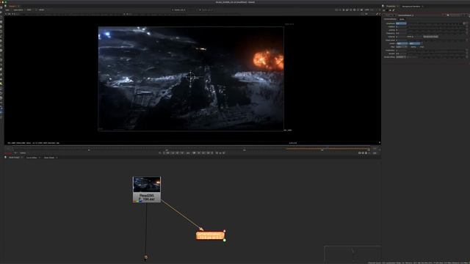This screenshot has width=470, height=264.
Task: Open the bottom-row dropdown in node properties
Action: click(x=401, y=57)
